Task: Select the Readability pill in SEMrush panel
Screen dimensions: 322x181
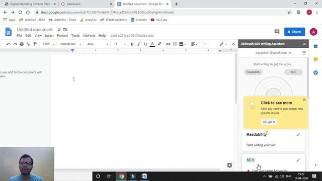Action: 253,72
